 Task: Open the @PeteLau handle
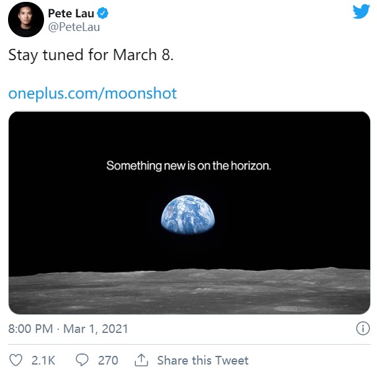pos(74,27)
